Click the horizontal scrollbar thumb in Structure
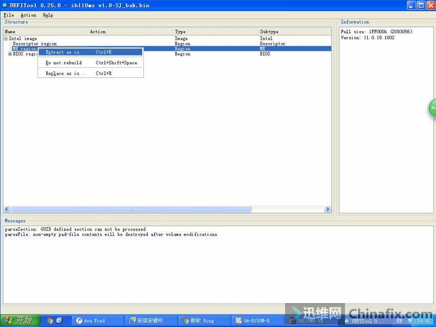The width and height of the screenshot is (436, 327). (131, 209)
